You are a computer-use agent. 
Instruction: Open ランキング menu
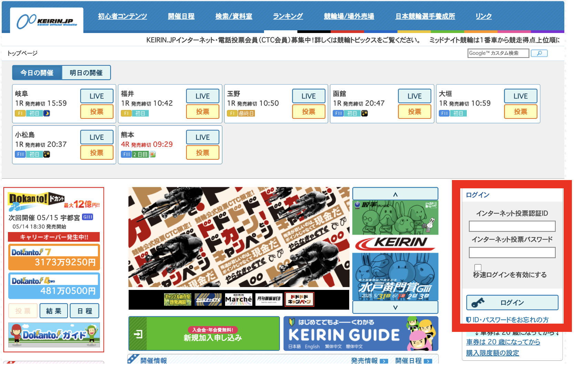(288, 16)
